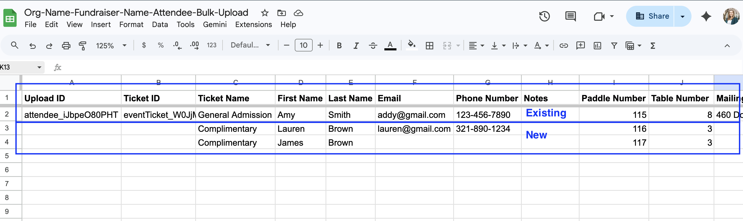Open version history clock icon
Screen dimensions: 743x221
544,16
